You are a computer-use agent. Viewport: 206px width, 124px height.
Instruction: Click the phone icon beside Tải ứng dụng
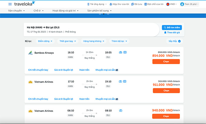(x=88, y=4)
